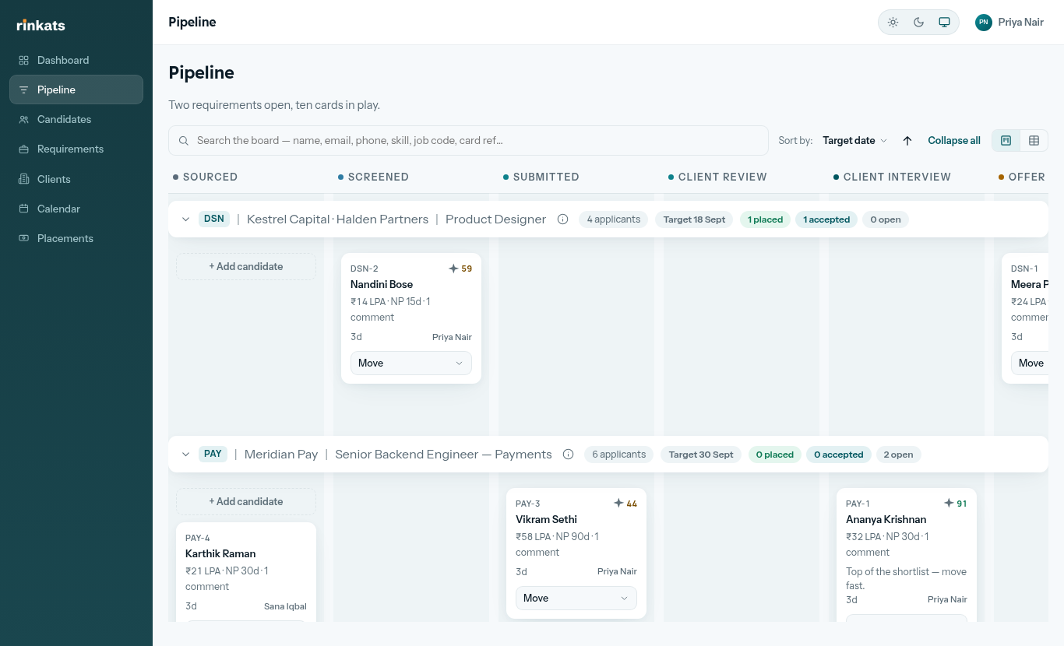Open the Sort by Target date dropdown
The height and width of the screenshot is (646, 1064).
point(854,141)
